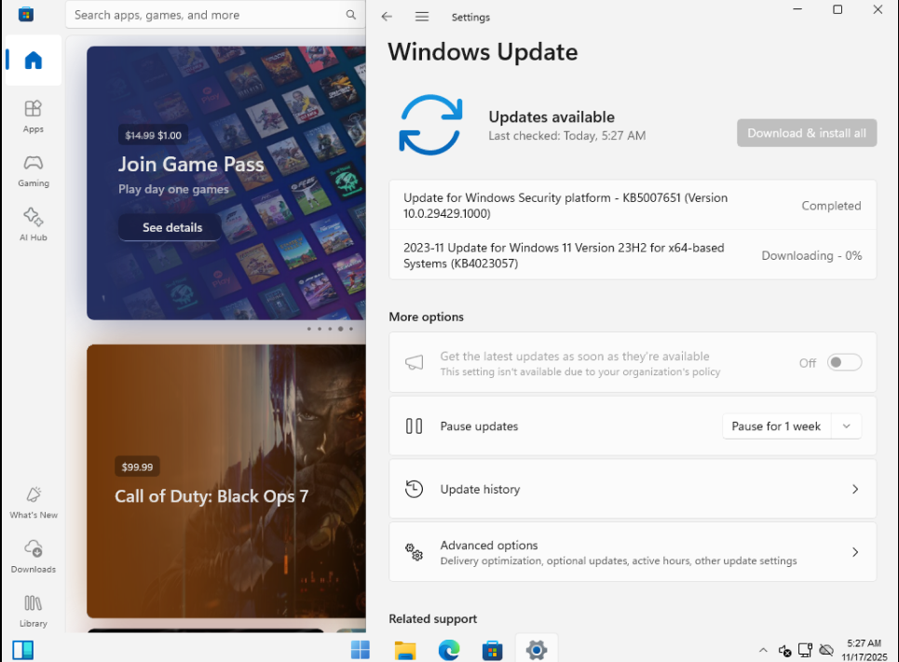
Task: Select the active carousel dot under banner
Action: click(341, 329)
